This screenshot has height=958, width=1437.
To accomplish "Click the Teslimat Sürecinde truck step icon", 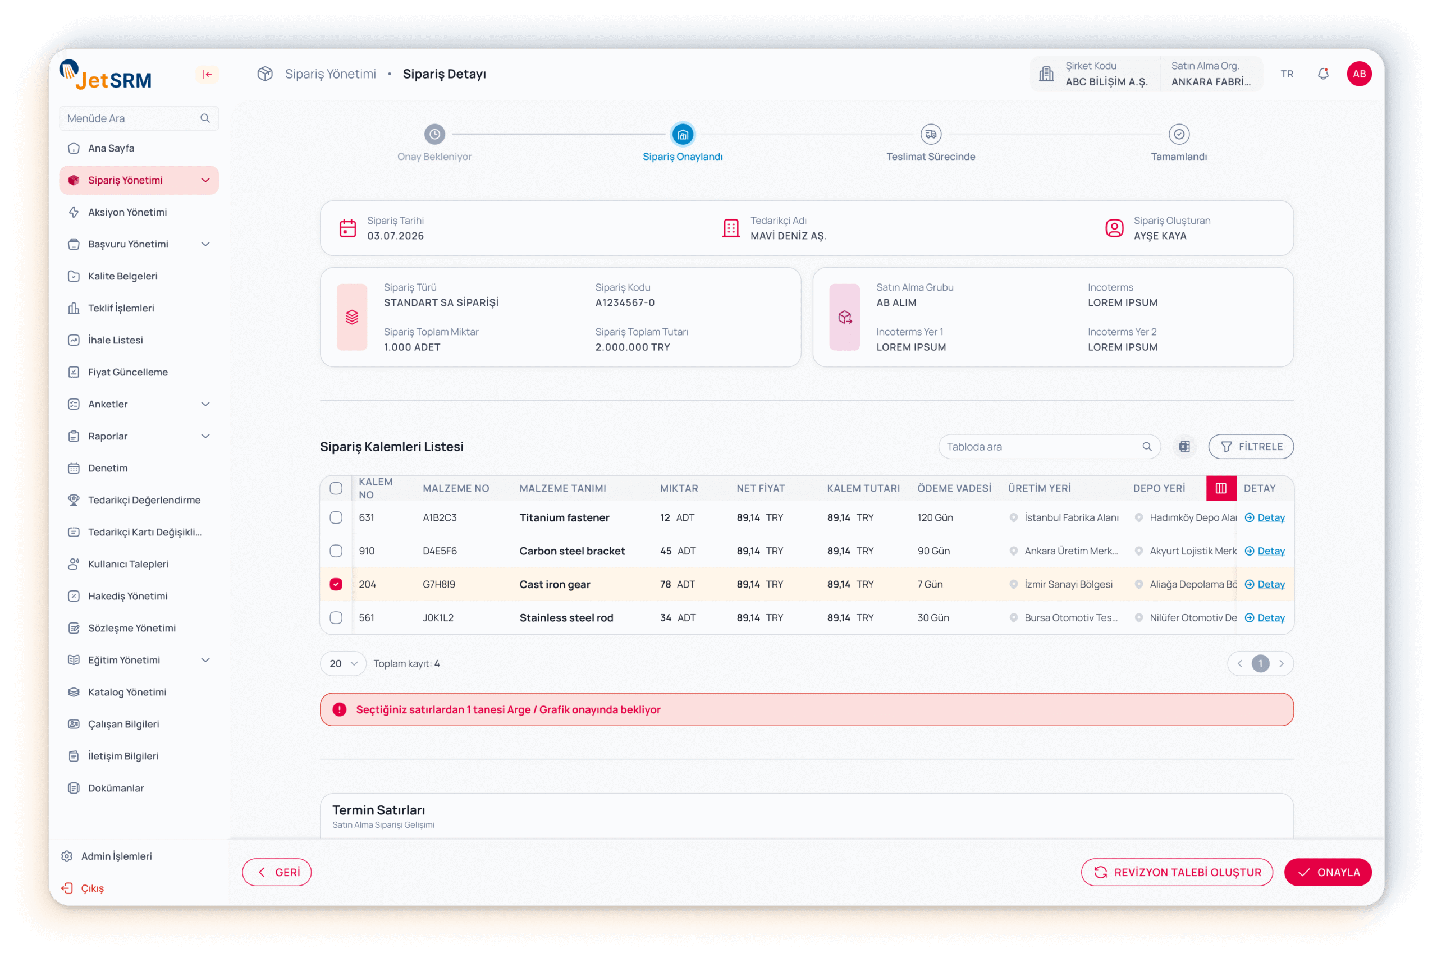I will [931, 134].
